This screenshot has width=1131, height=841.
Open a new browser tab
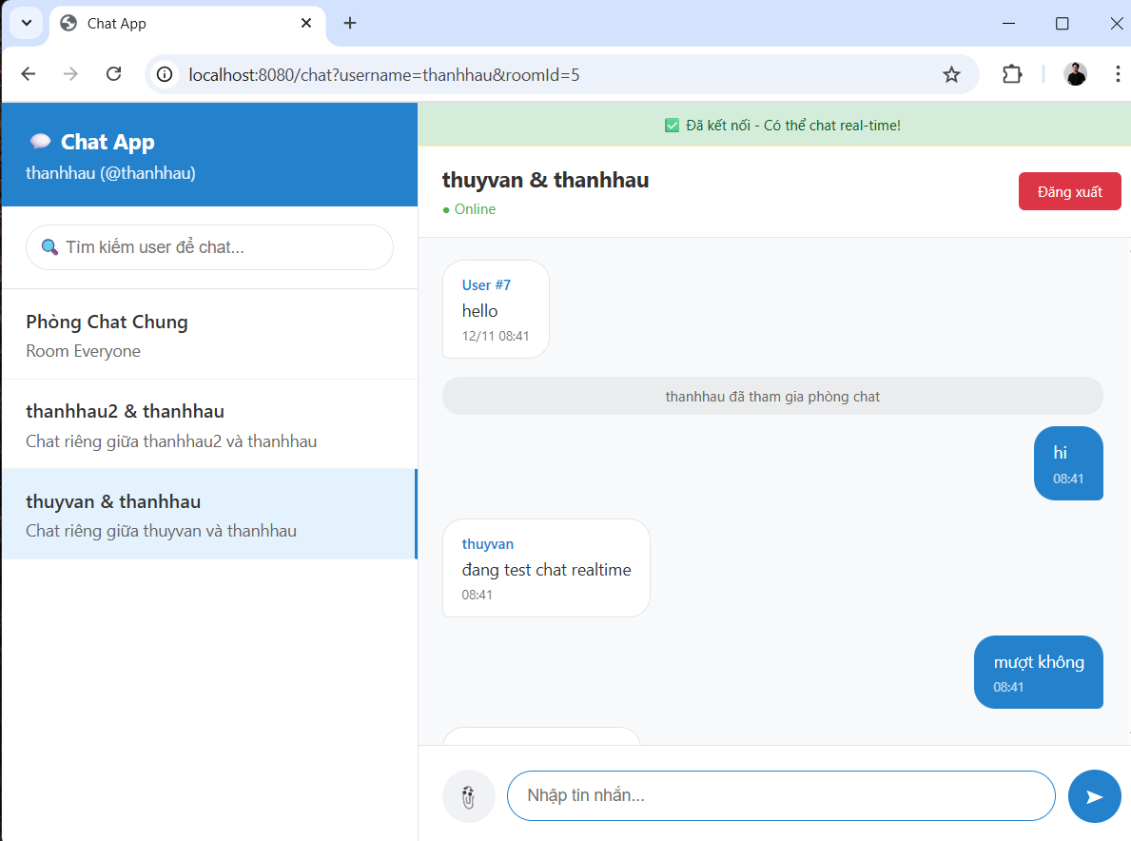pyautogui.click(x=350, y=23)
